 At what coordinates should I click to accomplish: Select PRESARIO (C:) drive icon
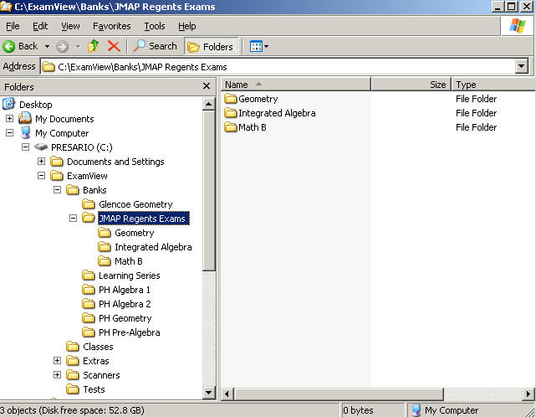[x=41, y=147]
